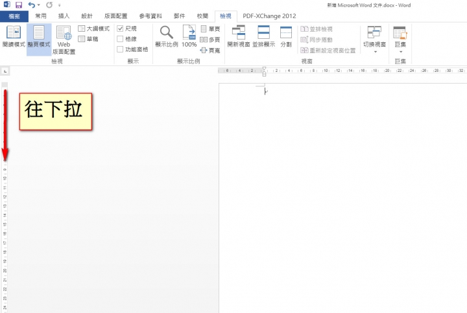
Task: Switch to the References (參考資料) tab
Action: (150, 16)
